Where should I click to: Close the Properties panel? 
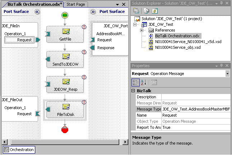tap(227, 66)
